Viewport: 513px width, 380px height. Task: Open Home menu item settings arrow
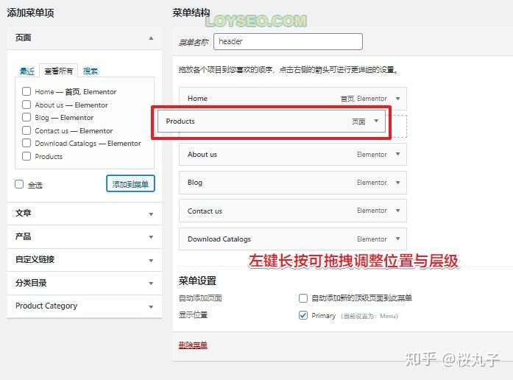[x=398, y=99]
